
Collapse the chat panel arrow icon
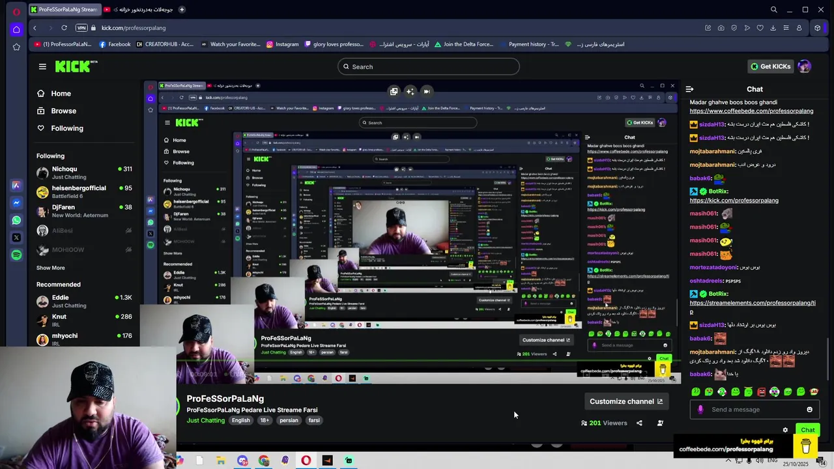pyautogui.click(x=689, y=89)
